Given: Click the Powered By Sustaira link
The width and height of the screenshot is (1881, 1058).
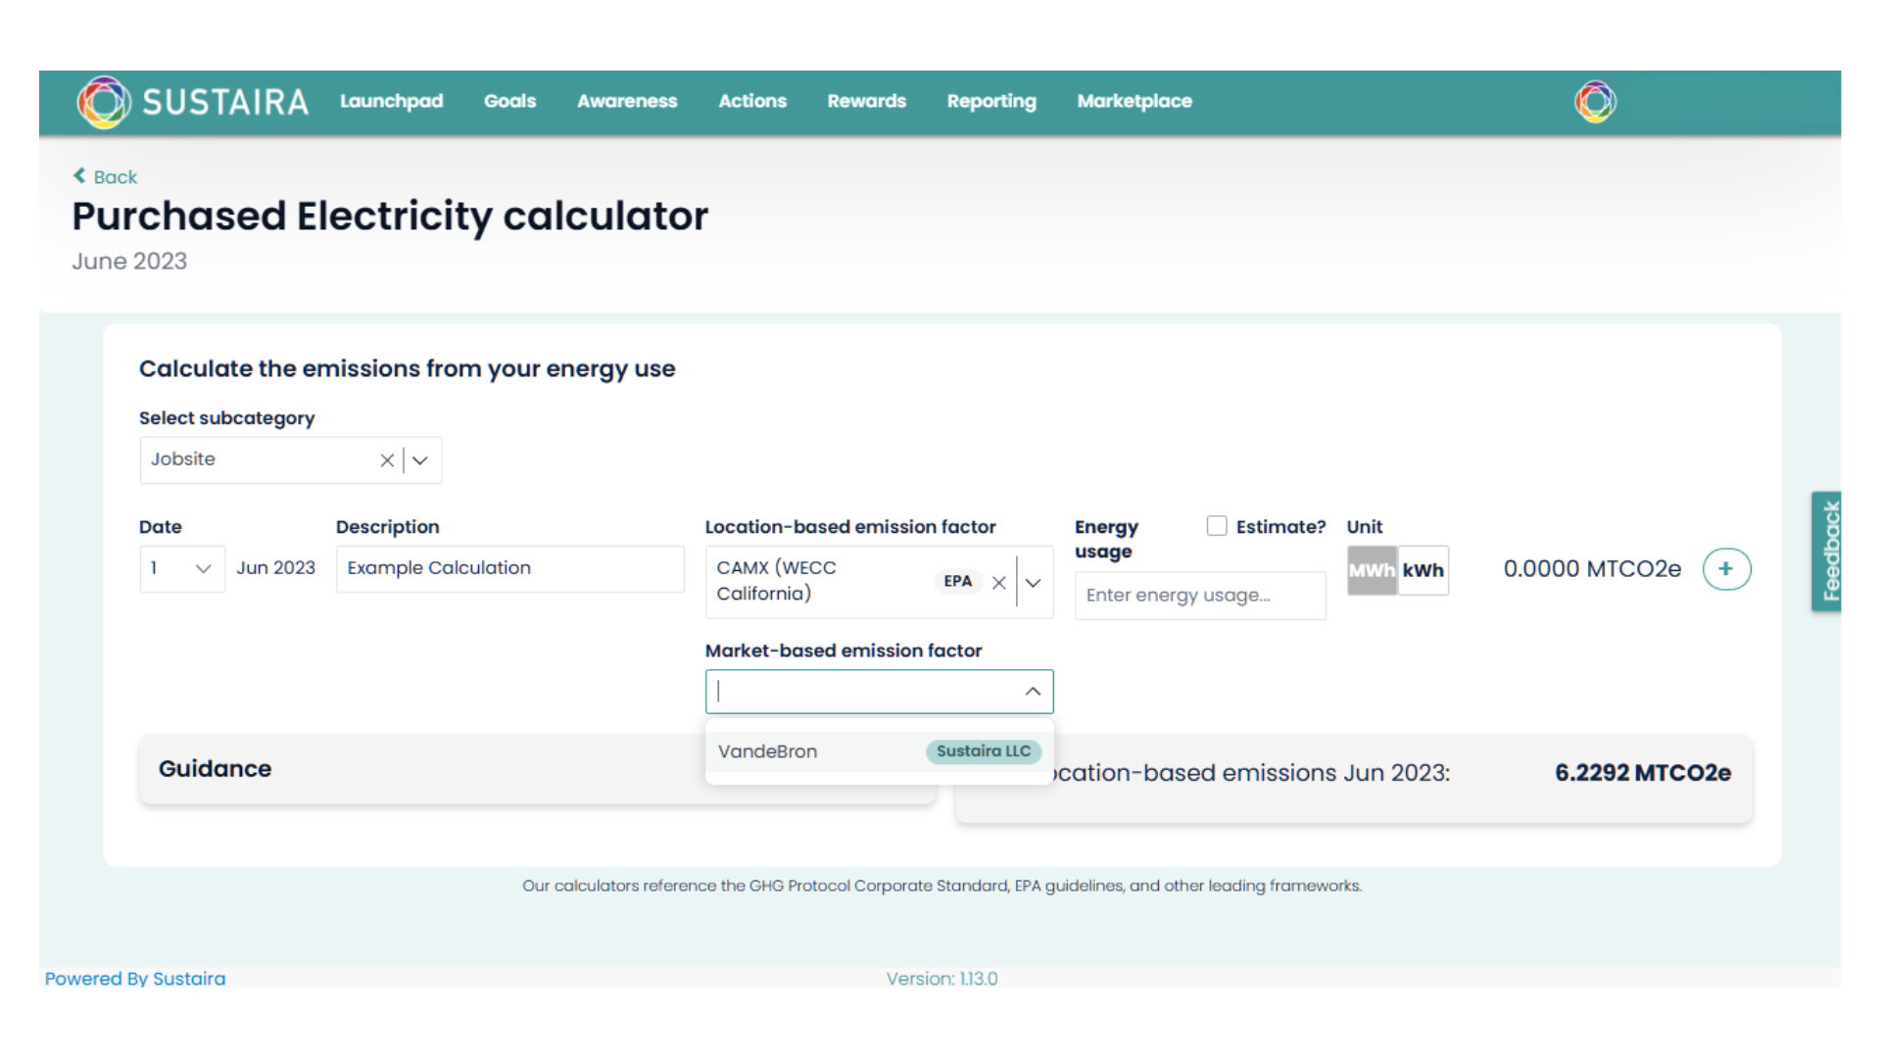Looking at the screenshot, I should (135, 978).
